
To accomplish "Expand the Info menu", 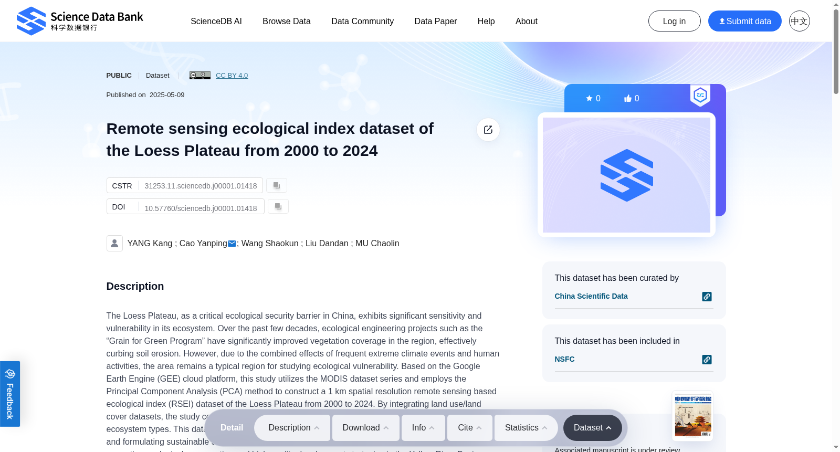I will click(x=423, y=428).
